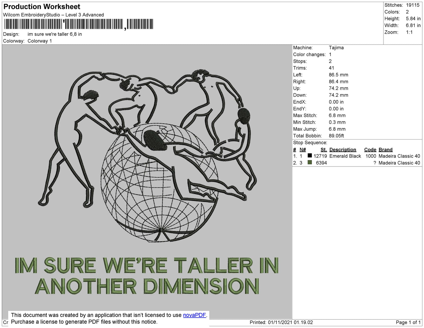Click 'IM SURE WE'RE TALLER IN' lettering

click(146, 265)
